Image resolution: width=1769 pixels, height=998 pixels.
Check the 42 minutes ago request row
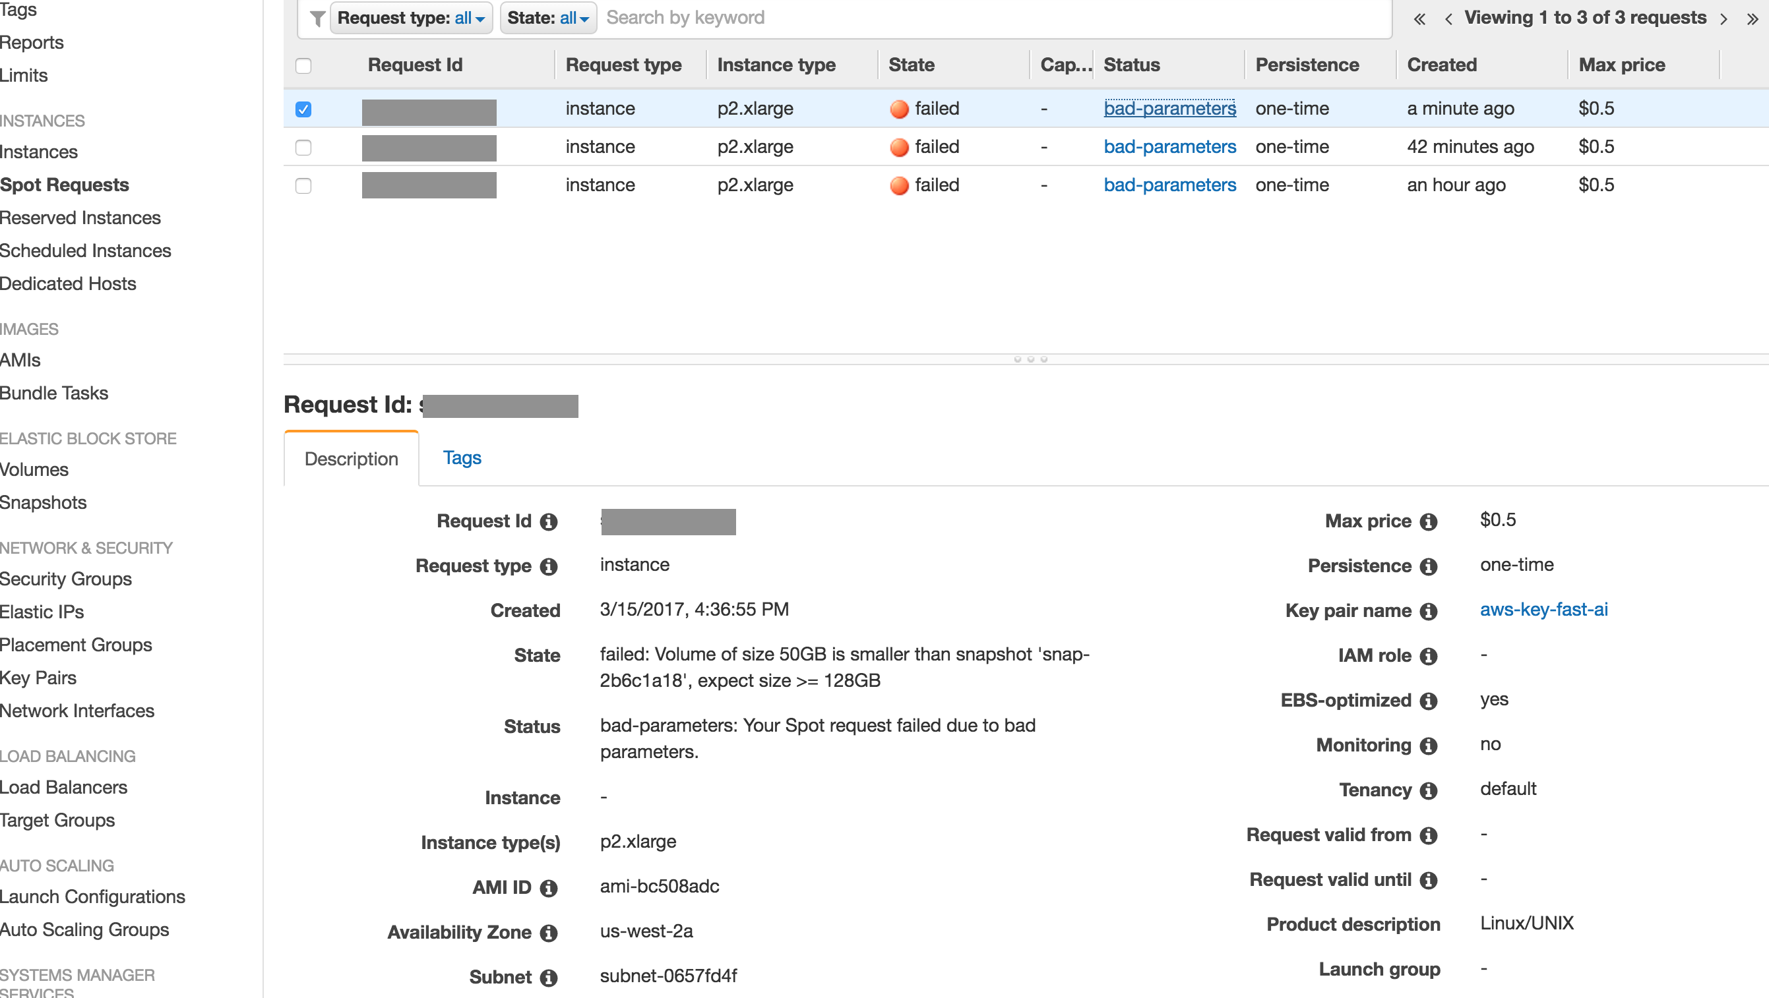(x=303, y=148)
